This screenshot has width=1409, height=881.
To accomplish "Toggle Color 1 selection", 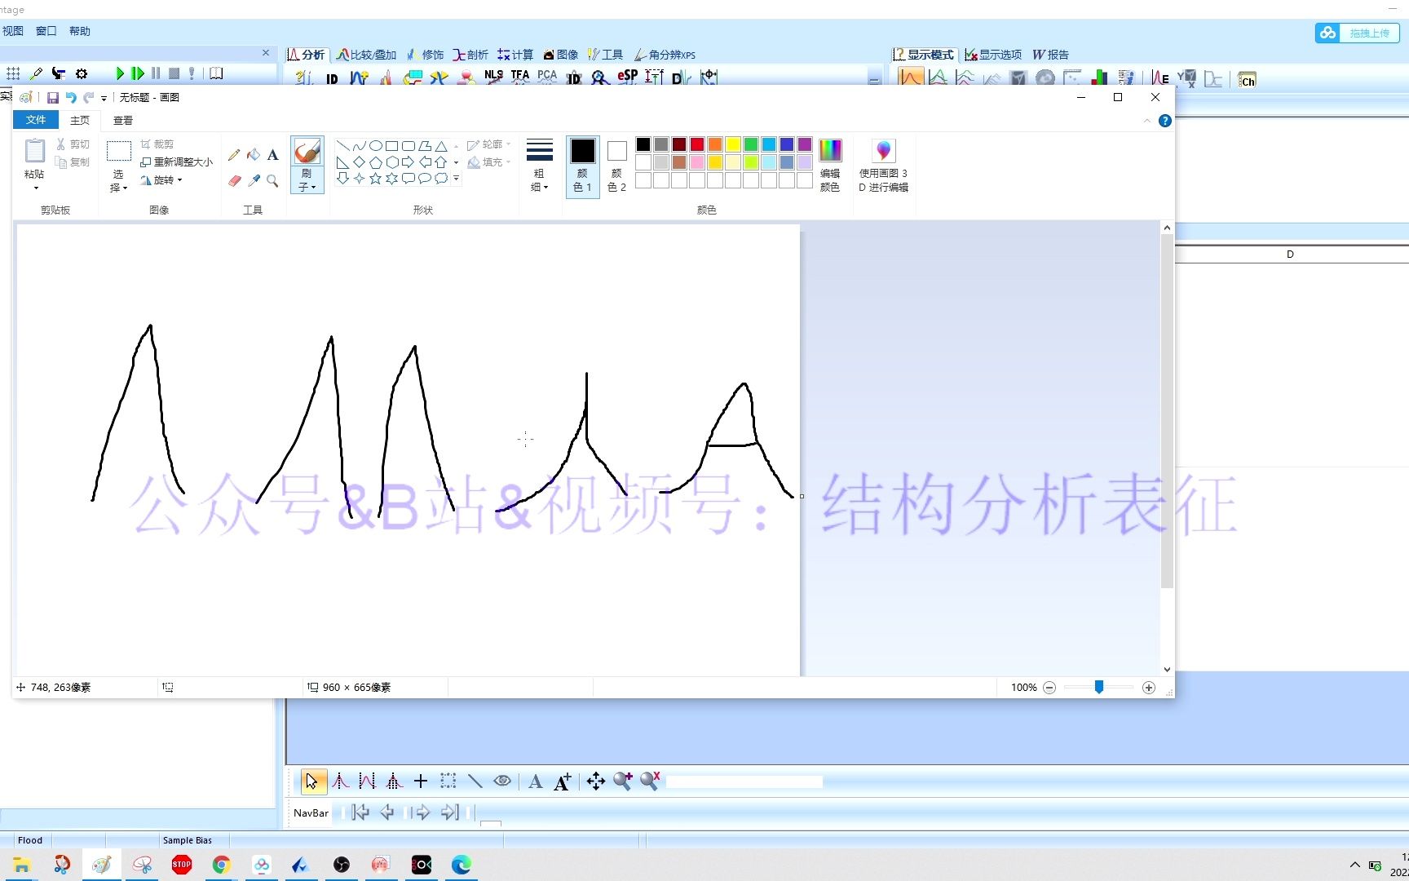I will pos(582,166).
